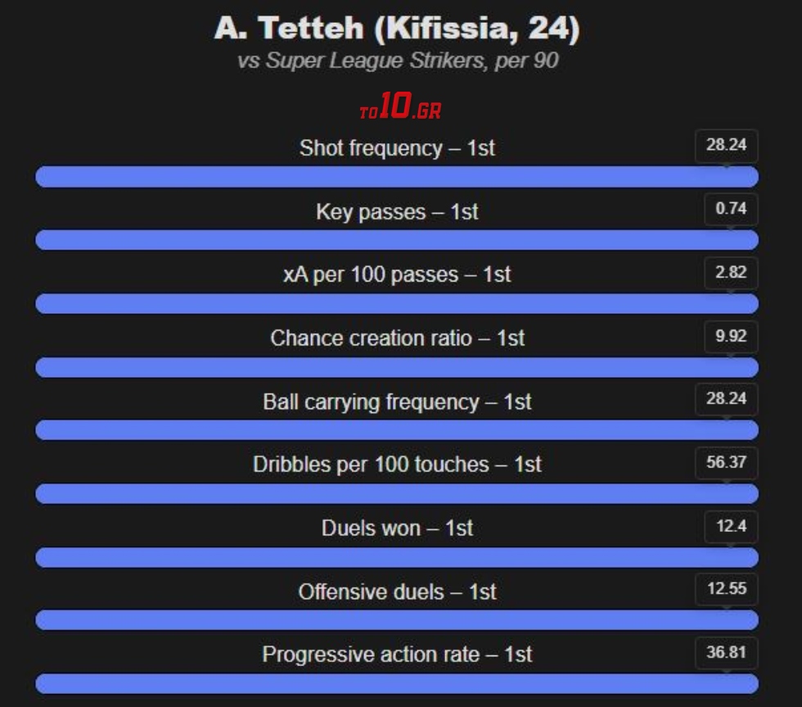The height and width of the screenshot is (707, 802).
Task: Select the Chance creation ratio bar
Action: (x=397, y=367)
